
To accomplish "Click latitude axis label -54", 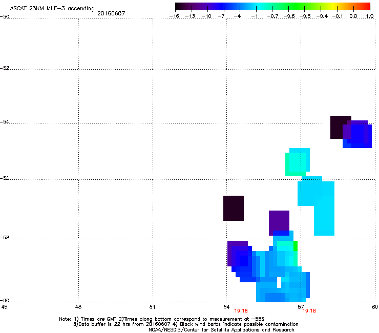I will coord(5,121).
